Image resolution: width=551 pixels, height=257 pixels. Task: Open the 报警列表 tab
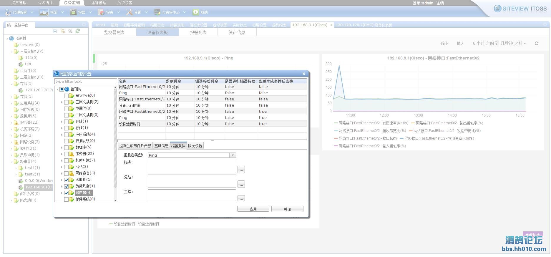point(198,32)
